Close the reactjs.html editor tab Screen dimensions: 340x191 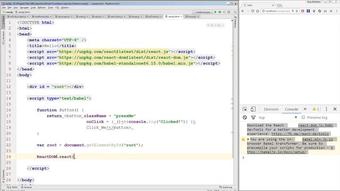point(181,16)
